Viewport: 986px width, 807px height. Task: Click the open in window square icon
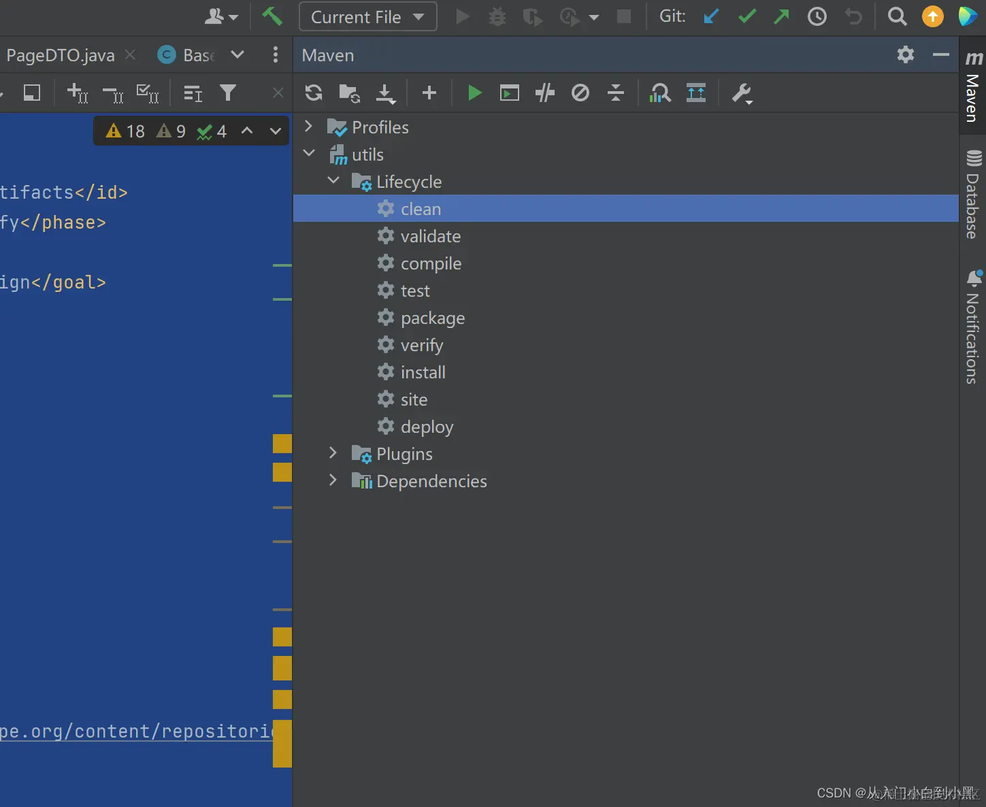[32, 93]
